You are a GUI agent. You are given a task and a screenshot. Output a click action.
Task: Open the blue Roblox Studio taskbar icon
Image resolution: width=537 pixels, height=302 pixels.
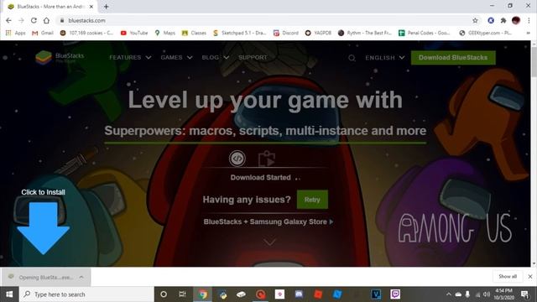[x=337, y=294]
